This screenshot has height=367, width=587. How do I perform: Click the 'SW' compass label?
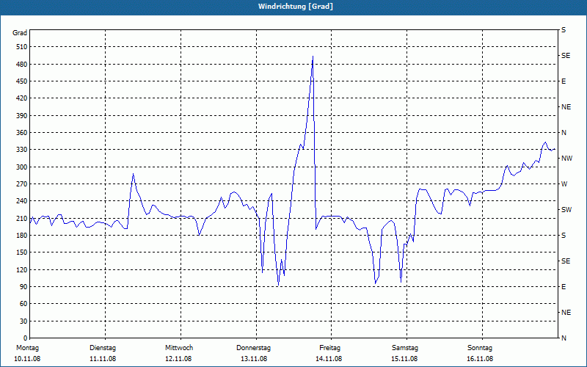click(566, 210)
